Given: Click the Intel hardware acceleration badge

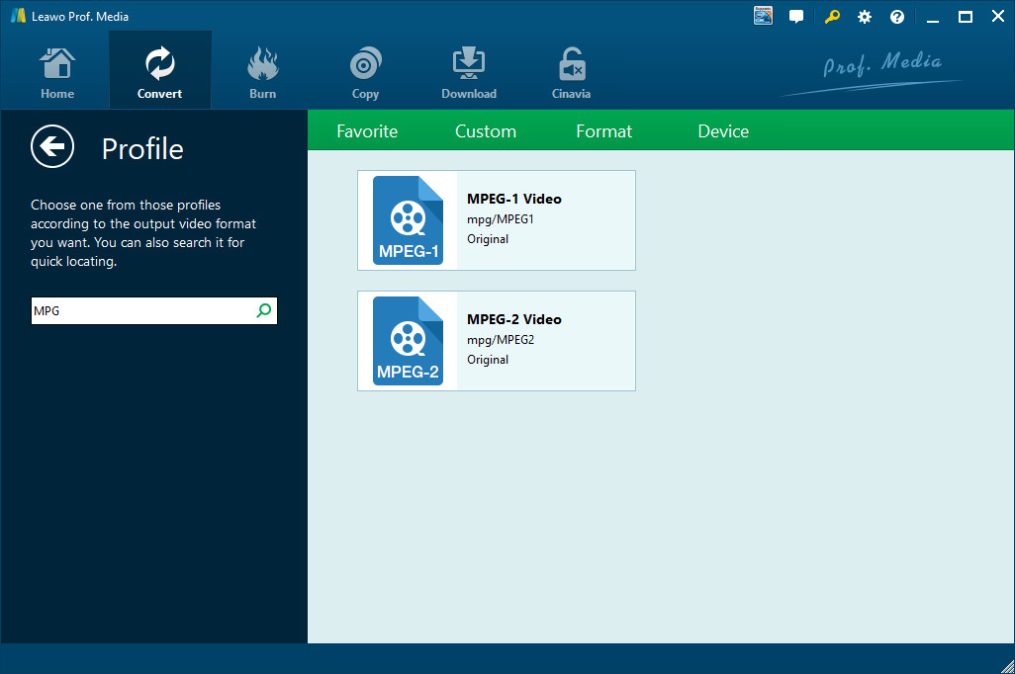Looking at the screenshot, I should 763,16.
